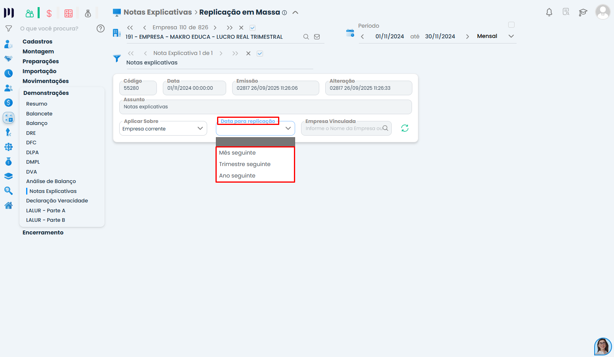Open the Aplicar Sobre dropdown

(x=163, y=128)
